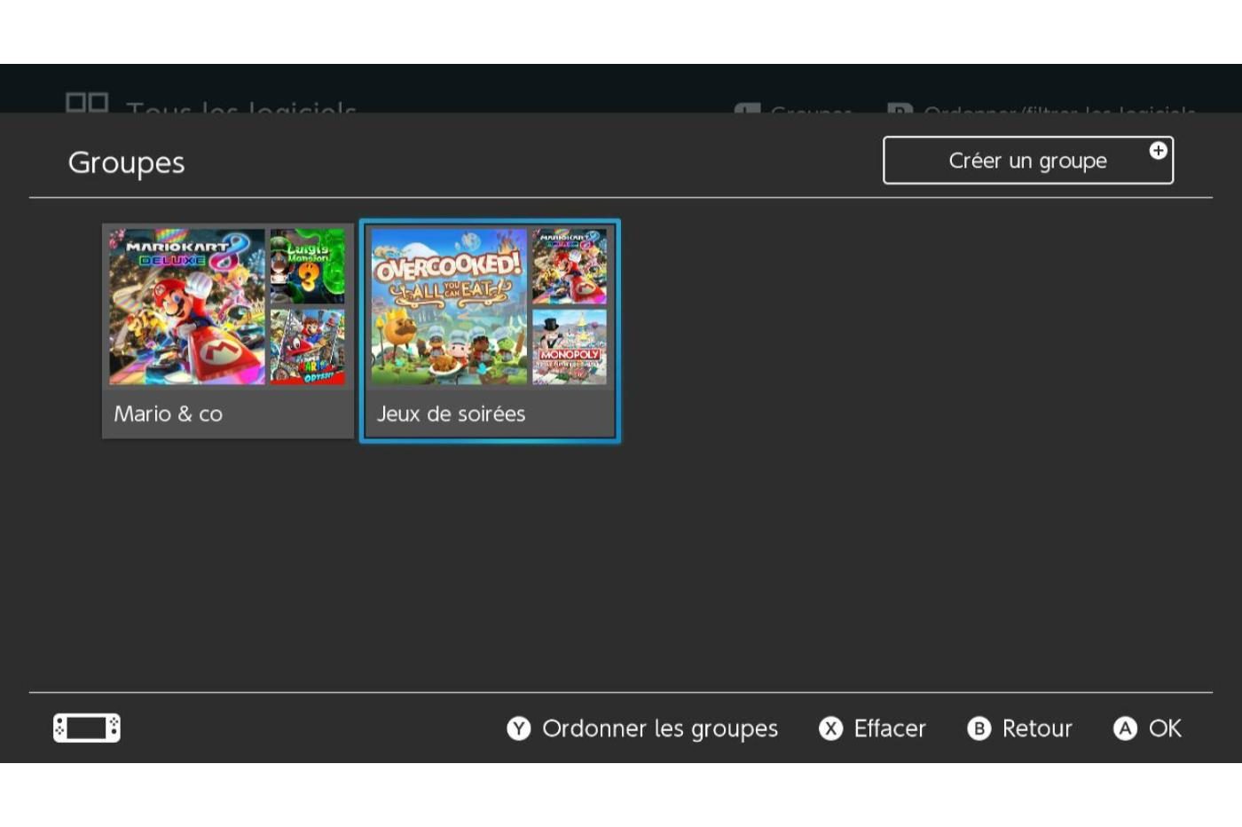Click the Mario Kart 8 Deluxe cover in Mario & co
This screenshot has height=827, width=1242.
[187, 307]
